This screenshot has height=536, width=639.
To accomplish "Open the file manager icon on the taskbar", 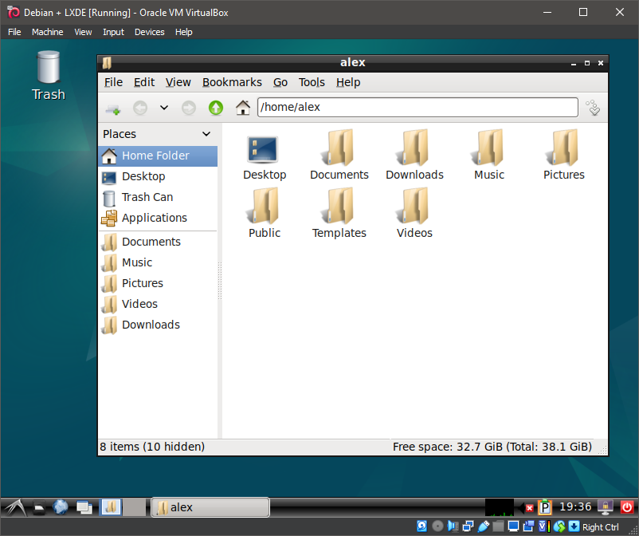I will click(x=110, y=507).
